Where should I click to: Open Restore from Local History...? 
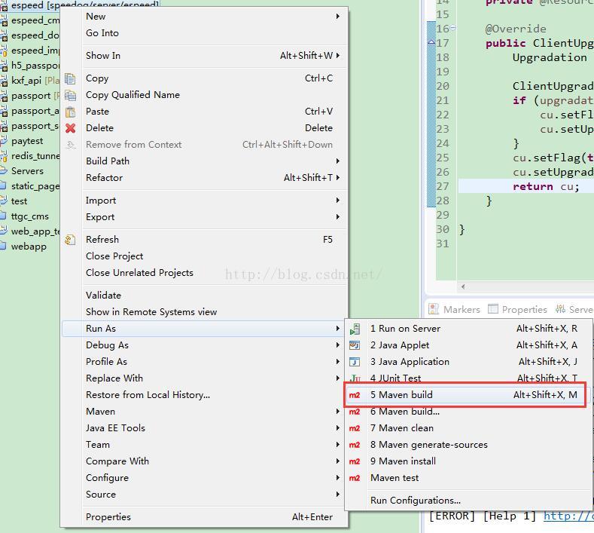(205, 395)
